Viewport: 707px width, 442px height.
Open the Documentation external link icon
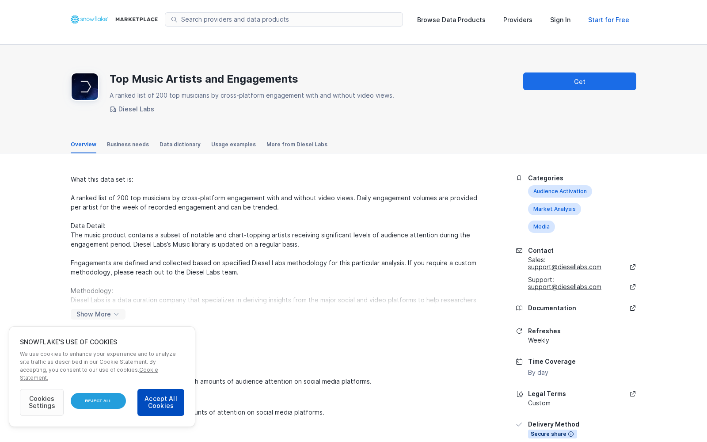coord(633,308)
